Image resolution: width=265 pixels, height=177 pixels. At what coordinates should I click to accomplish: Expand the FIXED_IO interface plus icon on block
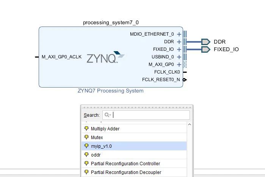(x=179, y=50)
